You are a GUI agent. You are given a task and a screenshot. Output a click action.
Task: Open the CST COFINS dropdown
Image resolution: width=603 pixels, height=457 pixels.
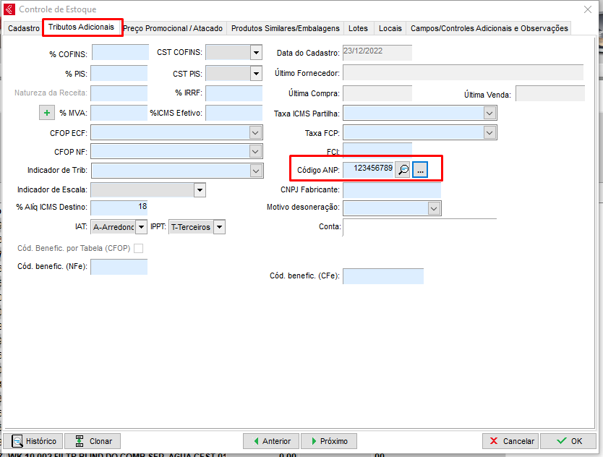coord(255,52)
